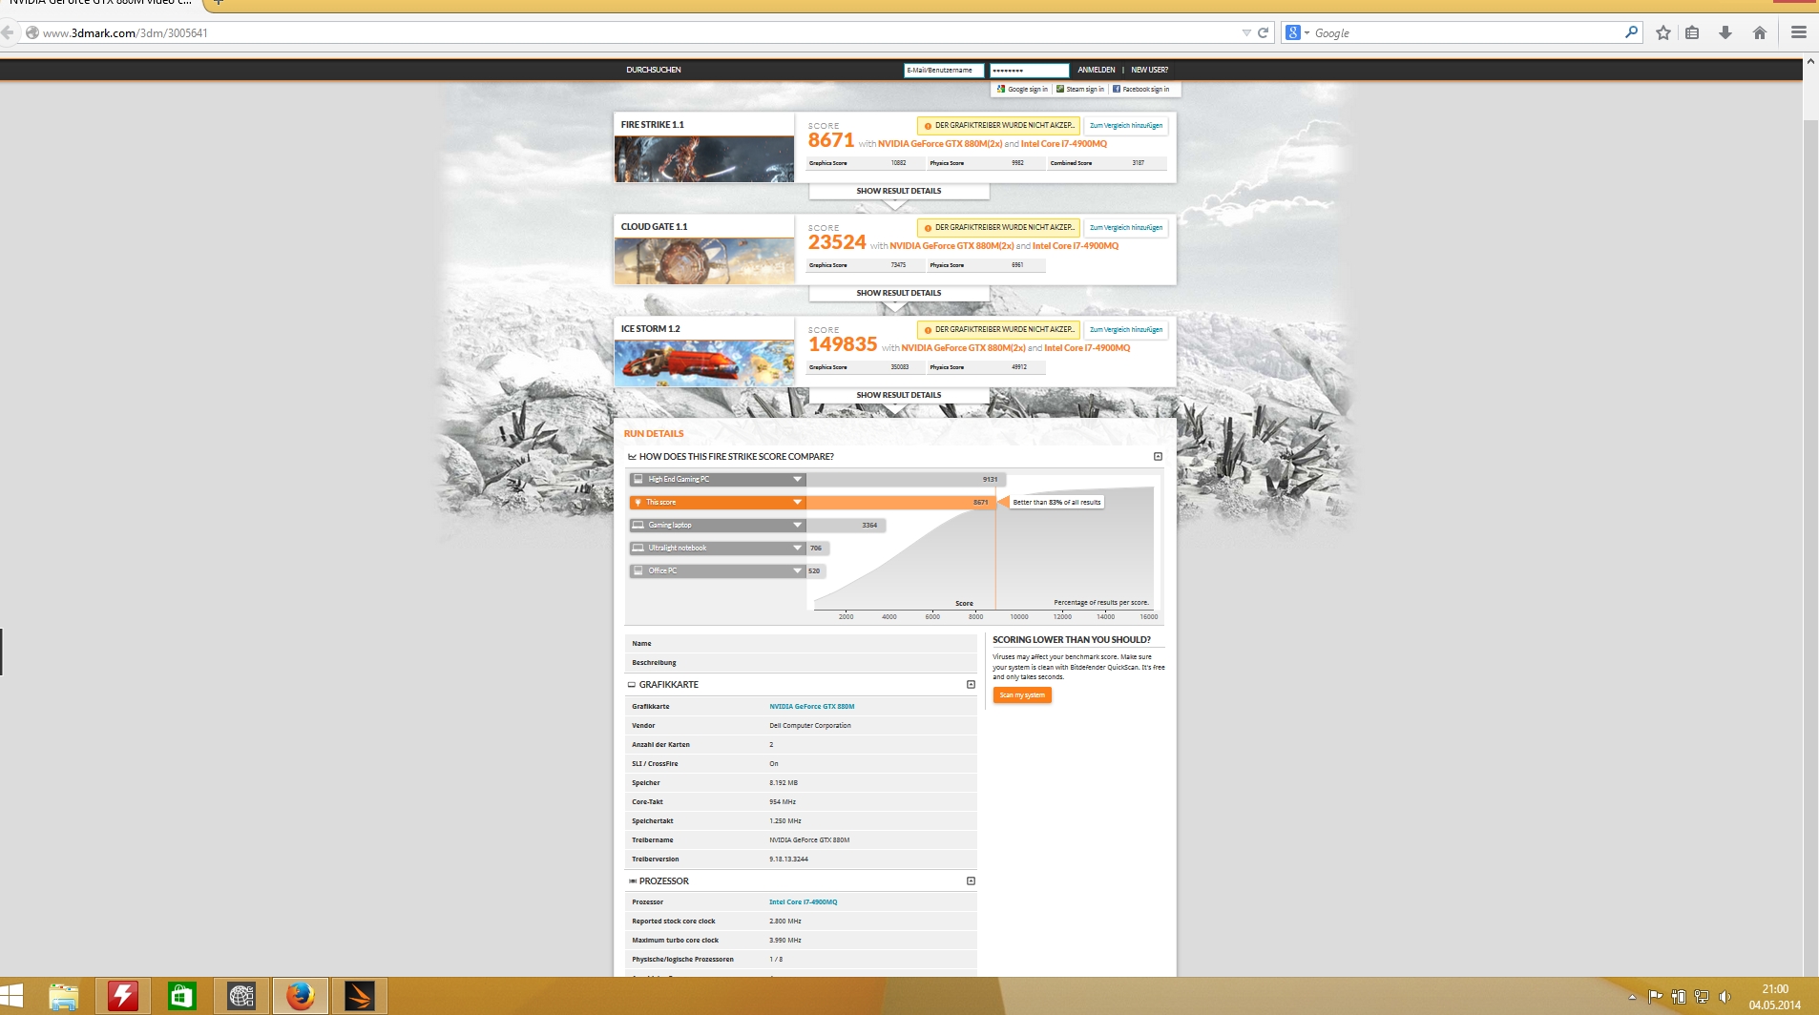Launch 3DMark from the taskbar
The image size is (1819, 1015).
[x=360, y=997]
